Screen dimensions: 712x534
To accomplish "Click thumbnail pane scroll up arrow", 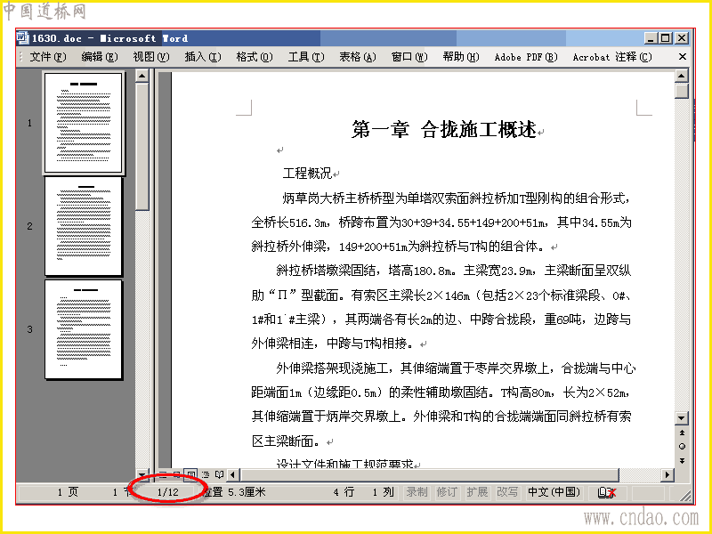I will (142, 76).
